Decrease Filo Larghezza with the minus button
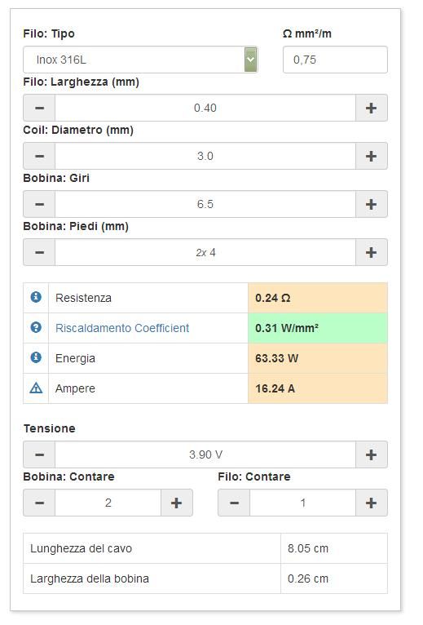Screen dimensions: 423x625 (39, 108)
